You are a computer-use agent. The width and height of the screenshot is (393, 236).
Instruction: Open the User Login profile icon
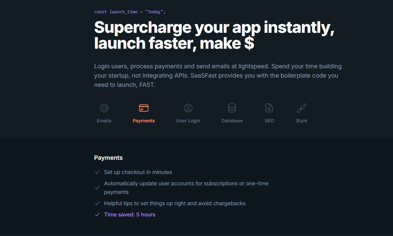(x=188, y=108)
